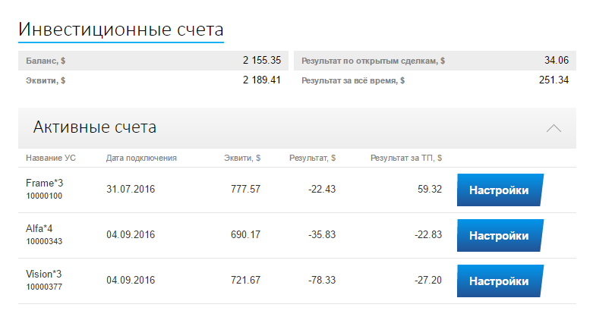593x320 pixels.
Task: Click the open trades result 34.06
Action: 556,60
